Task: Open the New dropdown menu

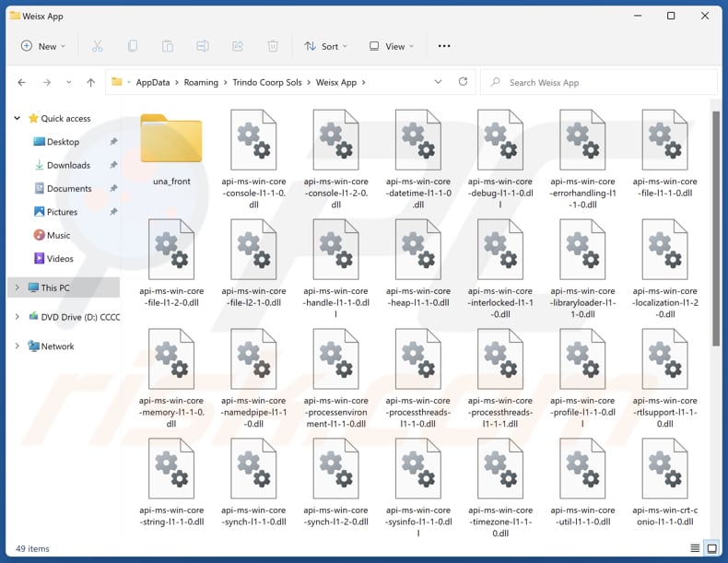Action: click(x=43, y=46)
